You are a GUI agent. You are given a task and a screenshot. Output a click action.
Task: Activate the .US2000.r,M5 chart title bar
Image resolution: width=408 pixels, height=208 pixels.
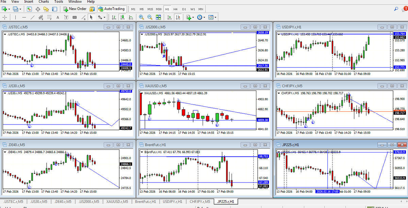[204, 27]
